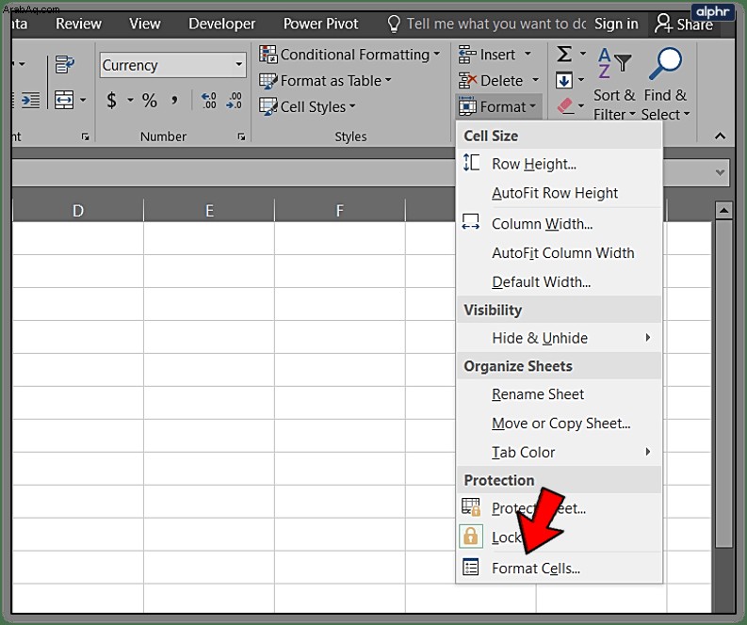Click the Share person icon

click(662, 24)
